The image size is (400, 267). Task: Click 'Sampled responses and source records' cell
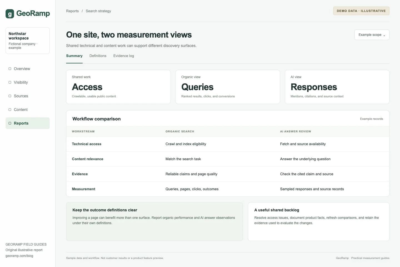[x=312, y=189]
